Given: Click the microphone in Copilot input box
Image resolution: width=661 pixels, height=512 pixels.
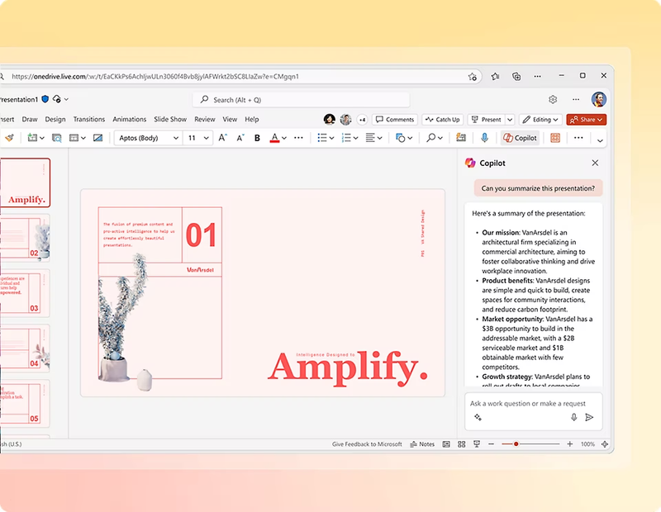Looking at the screenshot, I should (573, 417).
